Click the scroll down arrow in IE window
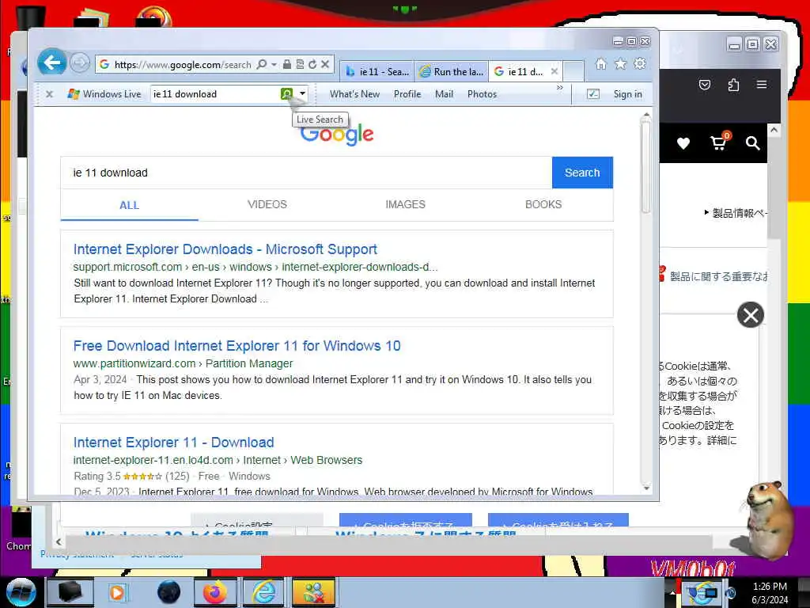 click(645, 488)
